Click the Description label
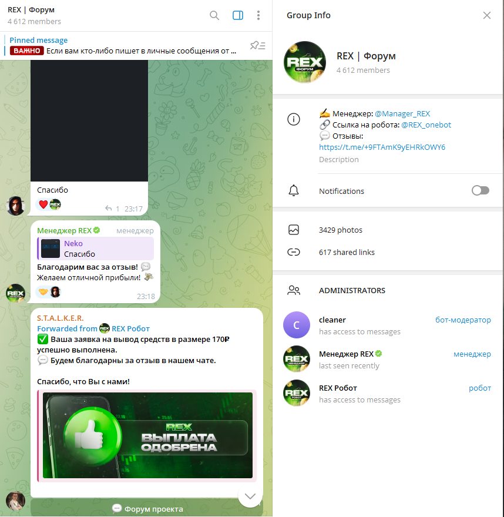 click(338, 160)
